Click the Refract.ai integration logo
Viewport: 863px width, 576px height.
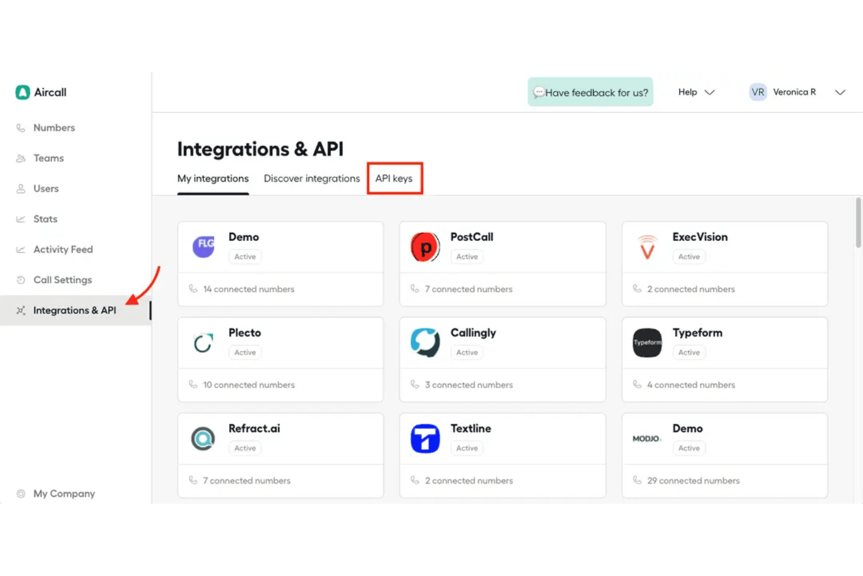[x=204, y=438]
